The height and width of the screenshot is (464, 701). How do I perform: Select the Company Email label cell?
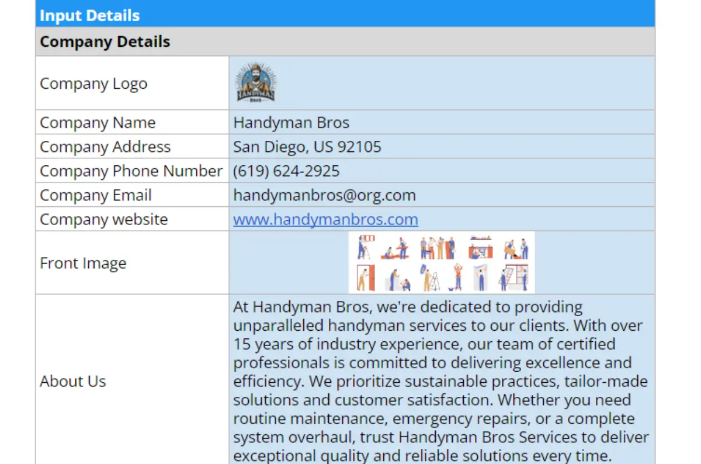(x=132, y=195)
